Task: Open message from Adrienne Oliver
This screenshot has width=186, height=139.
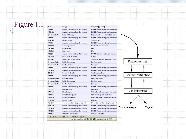Action: [x=68, y=78]
